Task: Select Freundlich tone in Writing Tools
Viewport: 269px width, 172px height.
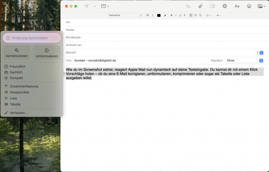Action: [x=18, y=66]
